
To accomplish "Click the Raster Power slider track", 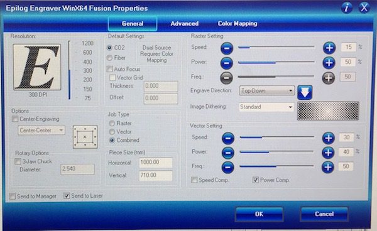I will tap(276, 62).
